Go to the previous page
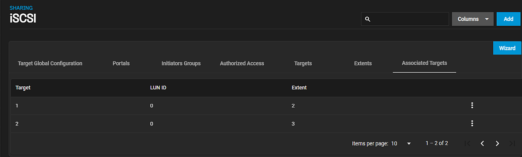 pyautogui.click(x=482, y=143)
